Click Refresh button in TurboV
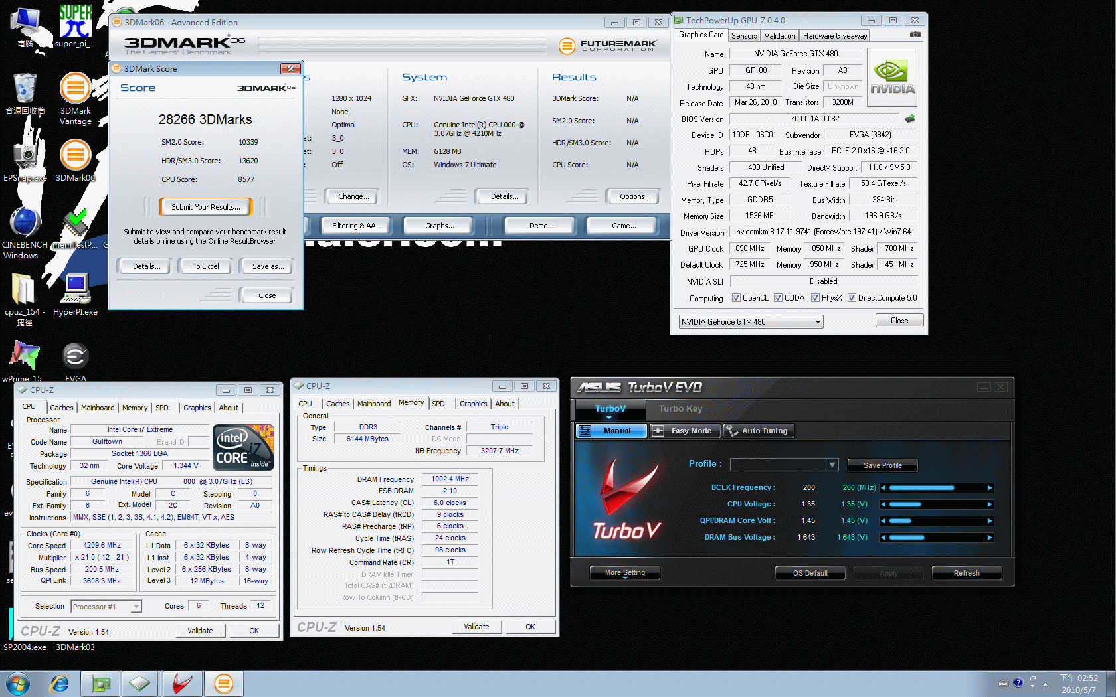 pos(967,573)
